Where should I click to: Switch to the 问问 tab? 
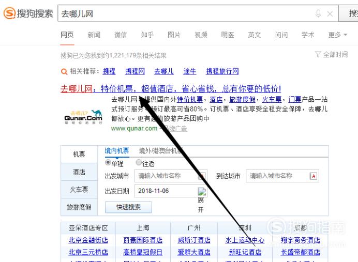[x=281, y=35]
